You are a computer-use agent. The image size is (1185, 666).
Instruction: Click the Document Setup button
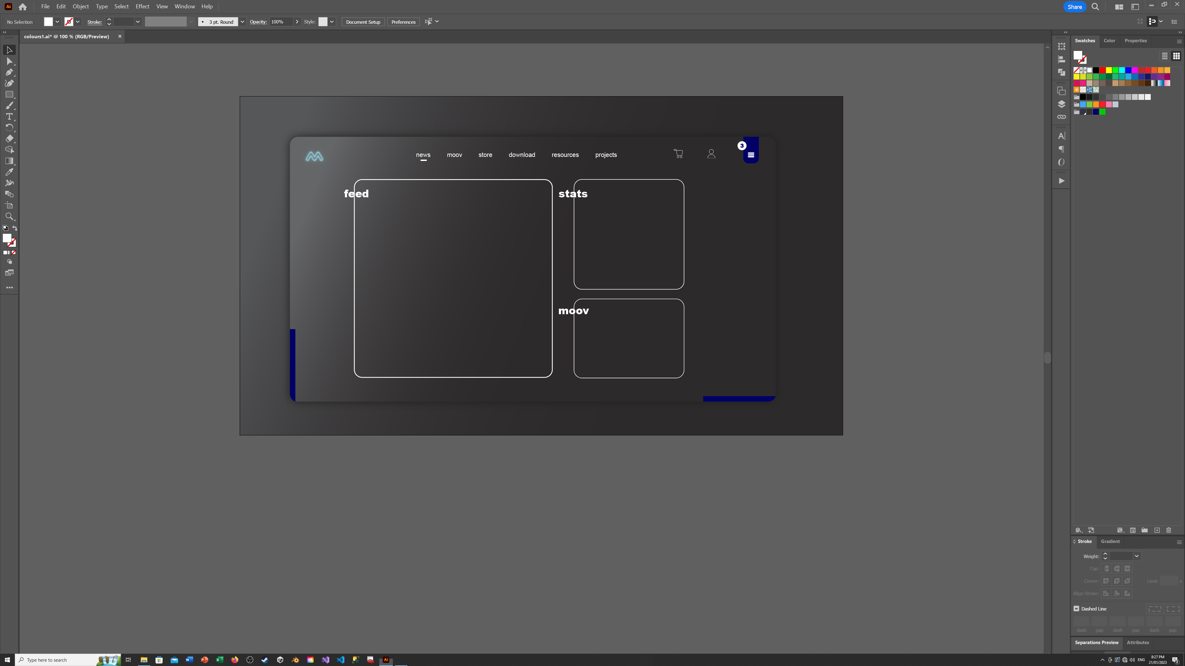coord(363,22)
